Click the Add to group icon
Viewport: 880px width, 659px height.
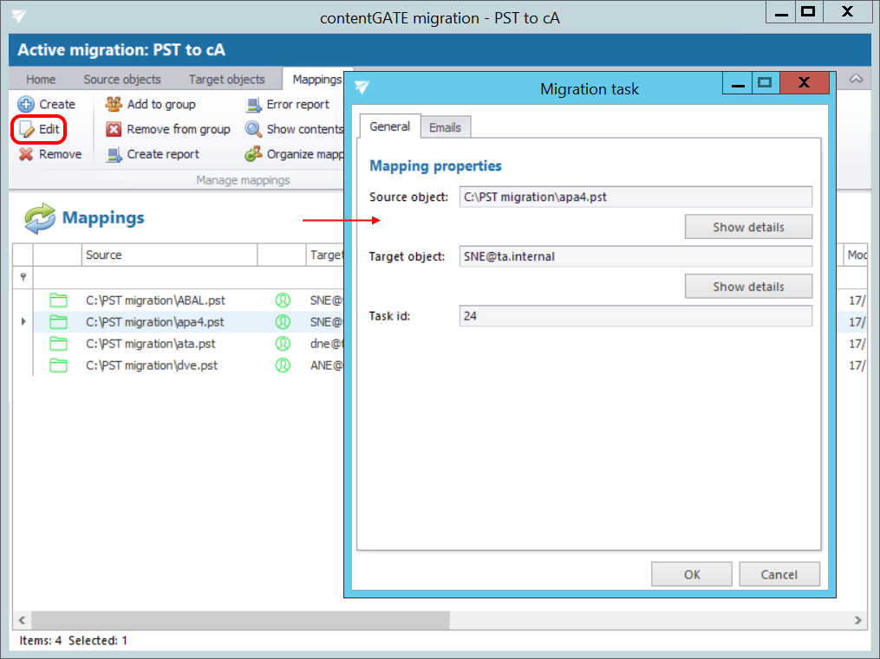(x=114, y=104)
